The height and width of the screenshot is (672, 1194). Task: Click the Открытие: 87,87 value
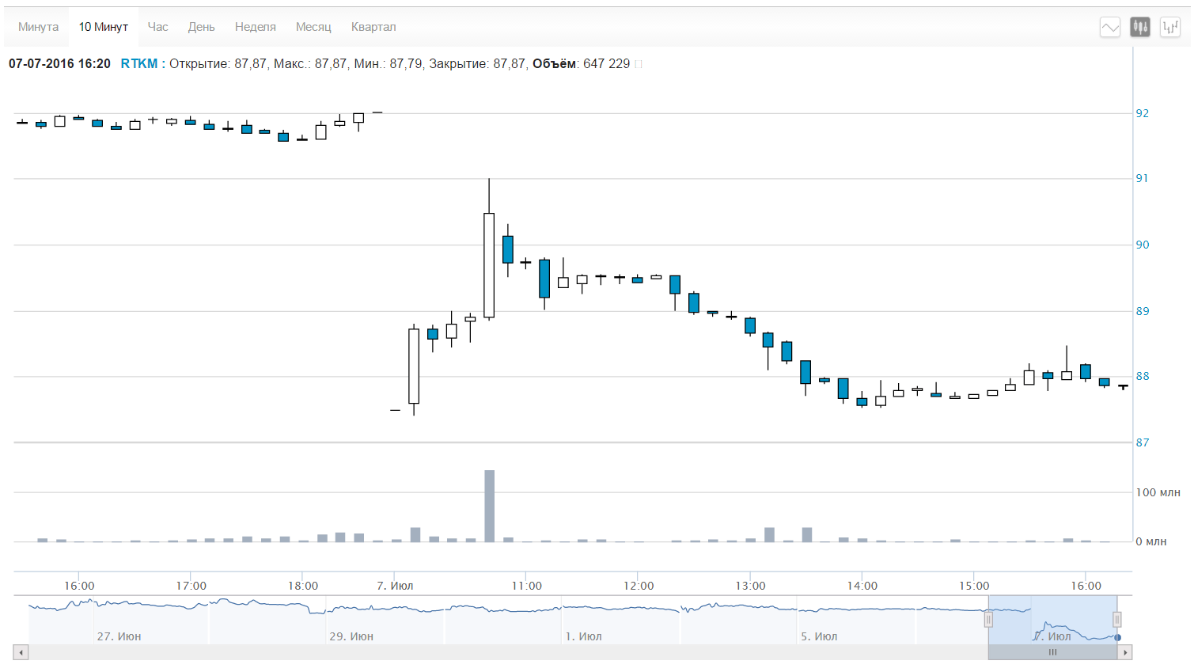[218, 63]
